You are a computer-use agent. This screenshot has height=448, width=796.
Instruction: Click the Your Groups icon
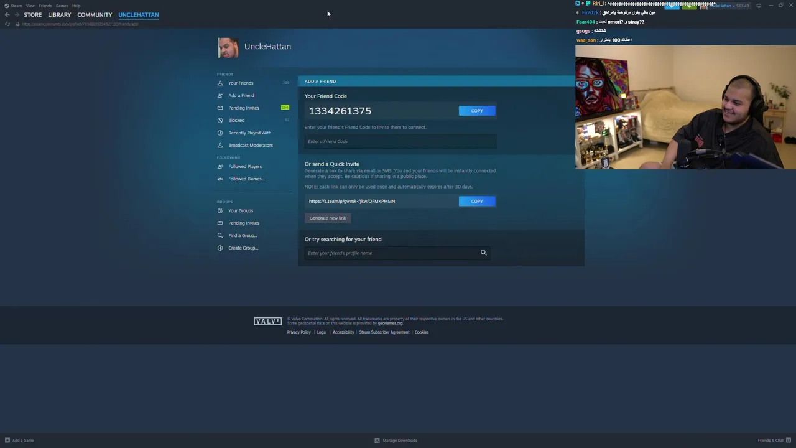[x=220, y=210]
